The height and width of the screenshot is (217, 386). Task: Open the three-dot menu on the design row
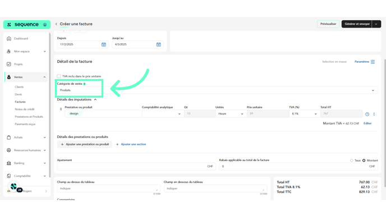[x=374, y=114]
